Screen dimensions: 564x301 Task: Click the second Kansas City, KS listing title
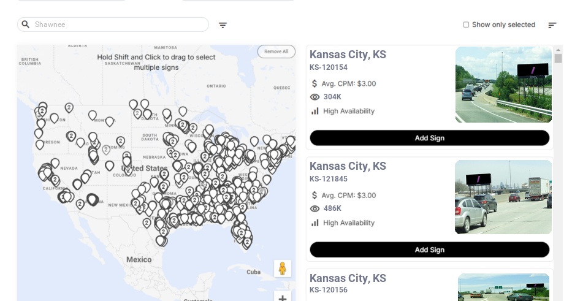pyautogui.click(x=348, y=166)
